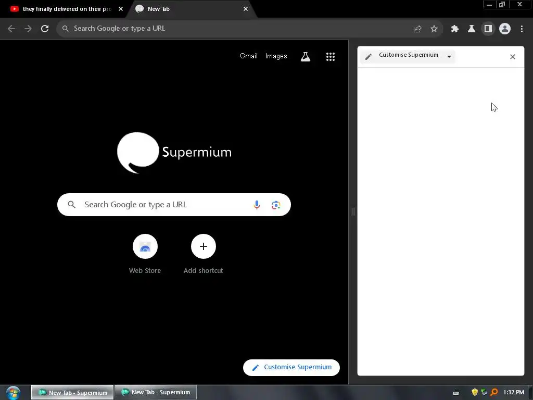
Task: Go back using the back arrow
Action: pyautogui.click(x=11, y=29)
